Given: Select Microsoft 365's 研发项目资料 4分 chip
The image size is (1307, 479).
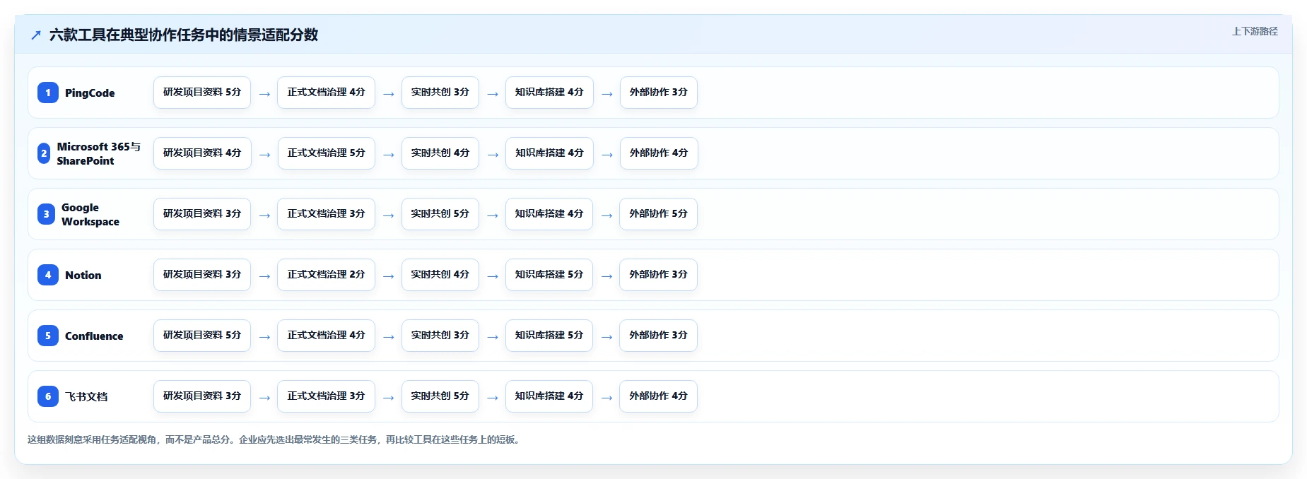Looking at the screenshot, I should click(x=202, y=153).
